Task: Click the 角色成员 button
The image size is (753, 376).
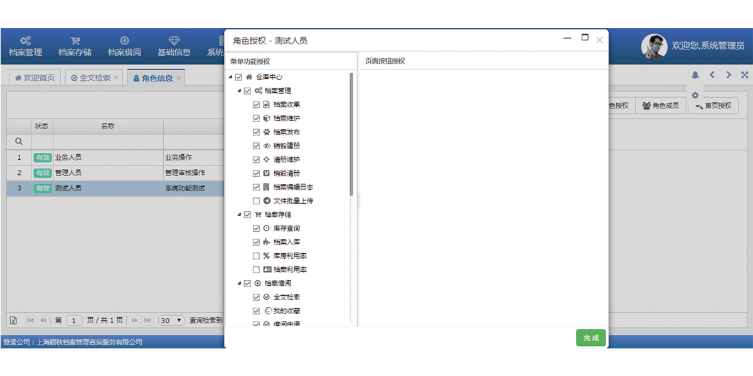Action: pyautogui.click(x=660, y=106)
